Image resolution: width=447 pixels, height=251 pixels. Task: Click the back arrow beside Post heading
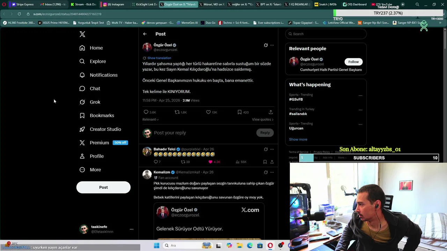(145, 34)
